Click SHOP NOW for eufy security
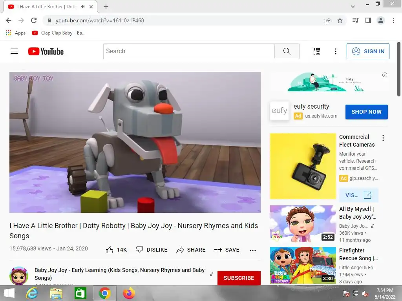The image size is (402, 301). pos(366,112)
